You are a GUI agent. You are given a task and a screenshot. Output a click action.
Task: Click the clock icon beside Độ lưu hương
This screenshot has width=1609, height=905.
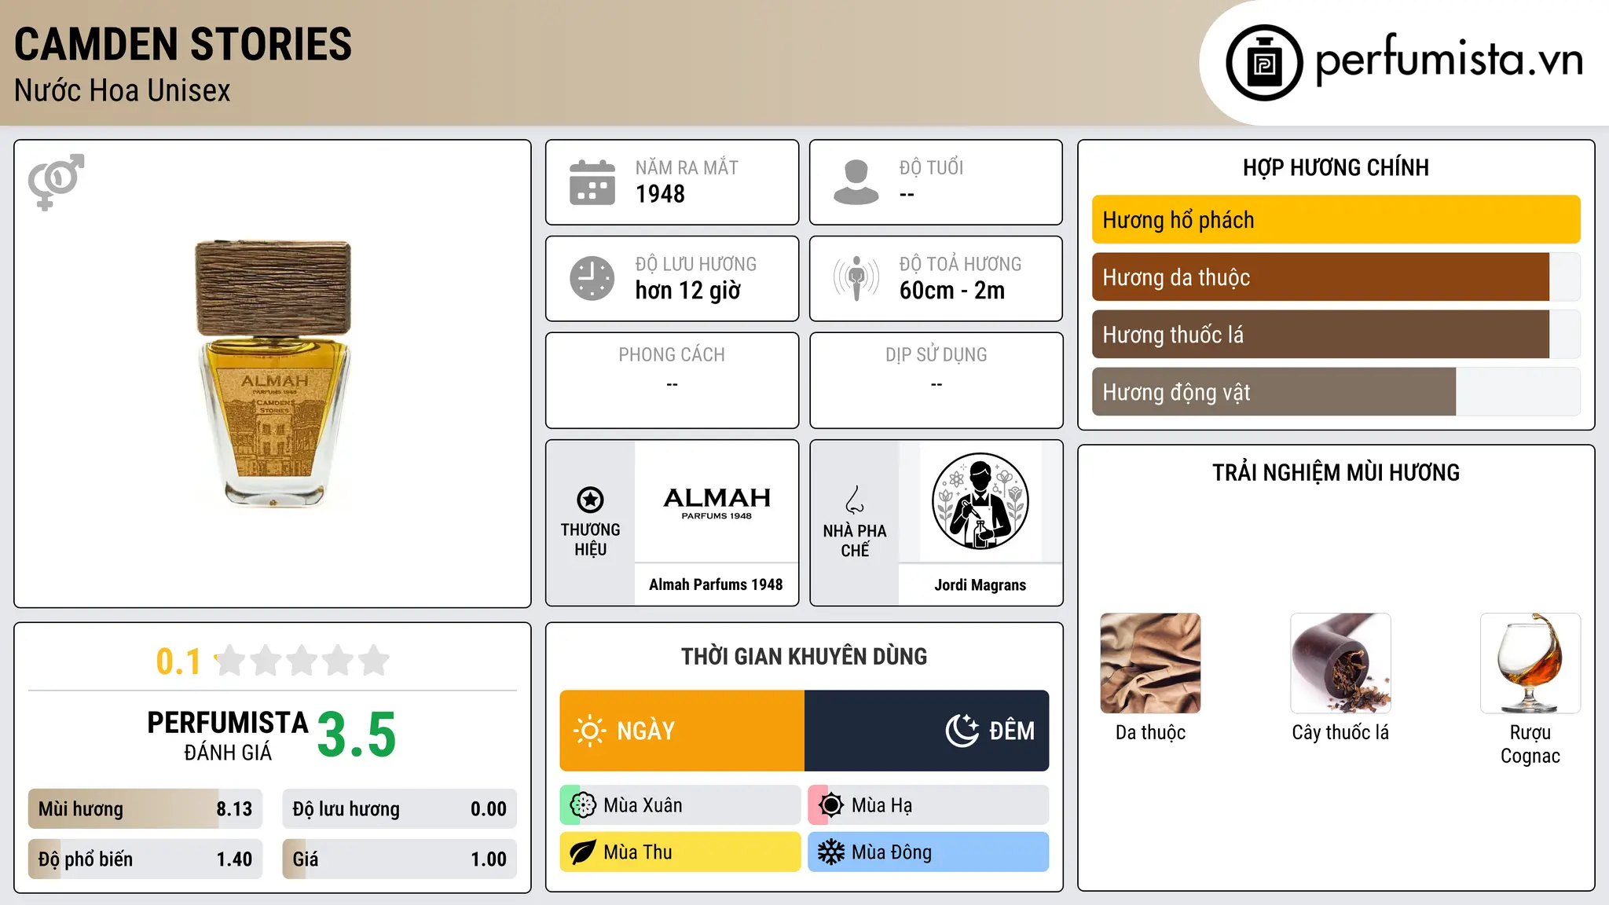[x=592, y=278]
